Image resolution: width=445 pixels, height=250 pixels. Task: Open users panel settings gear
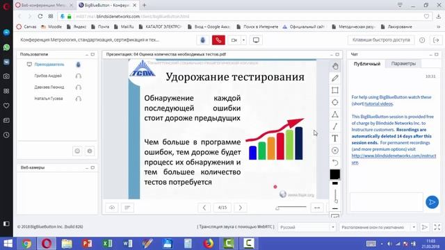click(x=90, y=151)
